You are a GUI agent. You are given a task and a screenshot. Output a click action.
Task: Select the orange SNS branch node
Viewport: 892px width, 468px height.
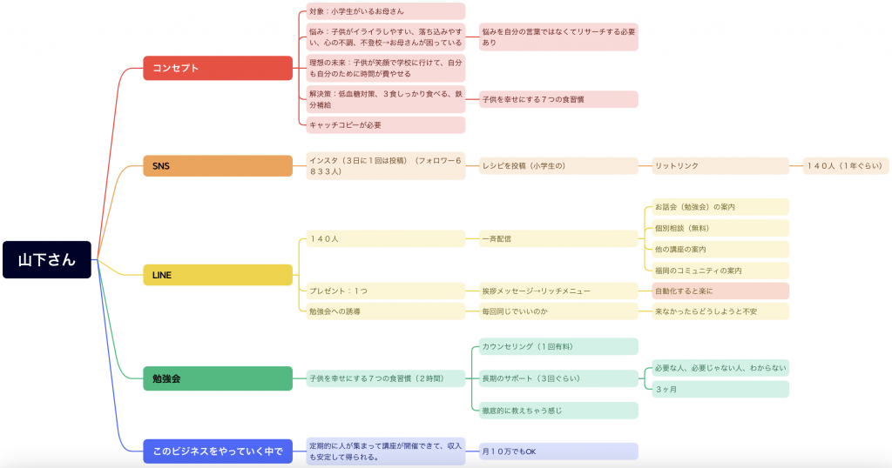(x=218, y=166)
